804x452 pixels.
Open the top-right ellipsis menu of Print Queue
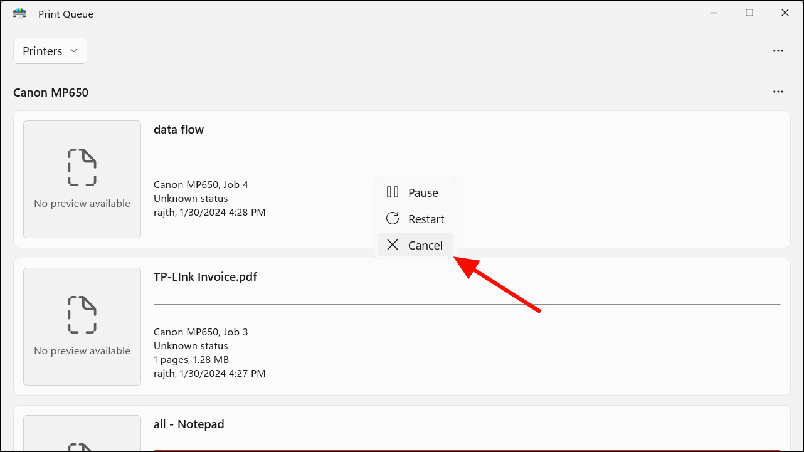778,51
